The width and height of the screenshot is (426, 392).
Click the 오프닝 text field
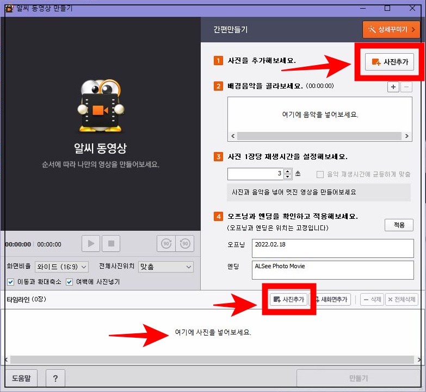coord(333,248)
